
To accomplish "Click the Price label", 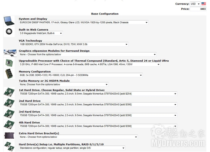I will click(x=185, y=9).
